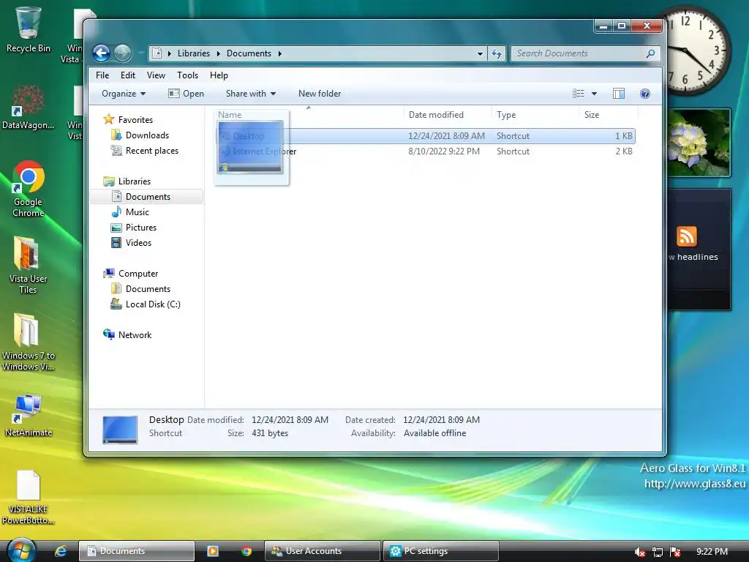Open the Organize dropdown
The width and height of the screenshot is (749, 562).
coord(124,94)
